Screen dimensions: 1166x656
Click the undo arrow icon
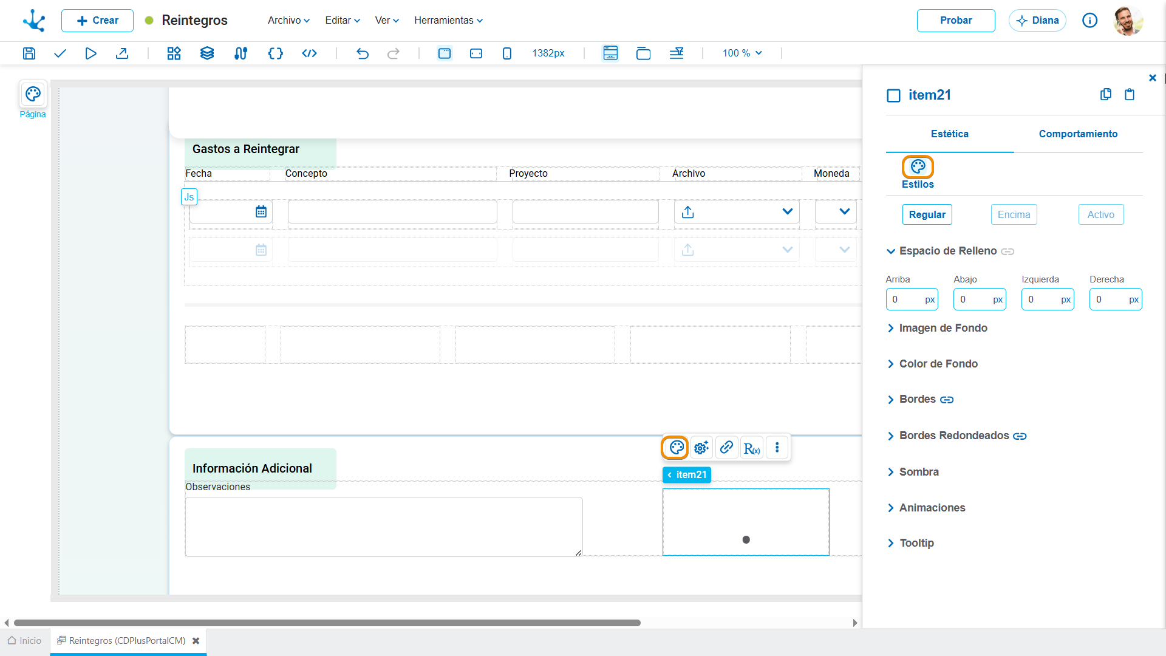point(363,53)
